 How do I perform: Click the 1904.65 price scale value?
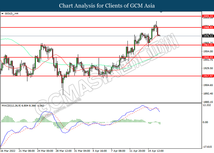(208, 85)
